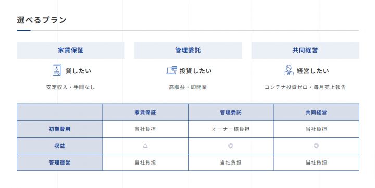Click the 安定収入・手間なし description text

70,87
